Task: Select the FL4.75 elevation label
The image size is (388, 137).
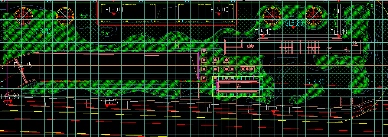Action: (x=23, y=65)
